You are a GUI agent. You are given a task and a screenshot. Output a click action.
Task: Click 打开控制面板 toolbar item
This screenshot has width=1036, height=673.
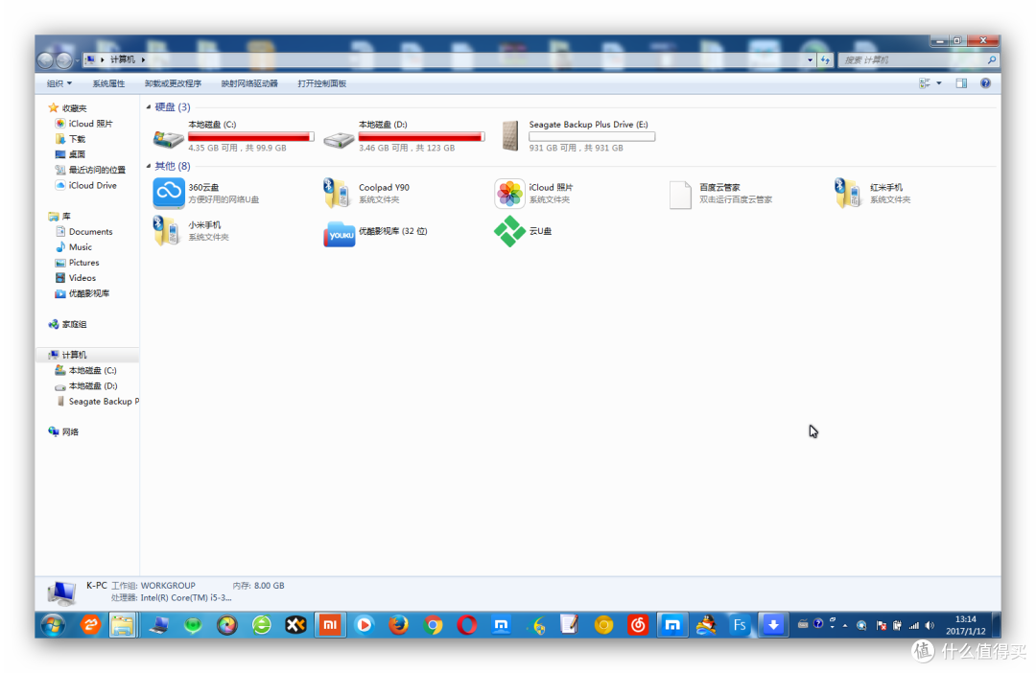click(x=321, y=83)
